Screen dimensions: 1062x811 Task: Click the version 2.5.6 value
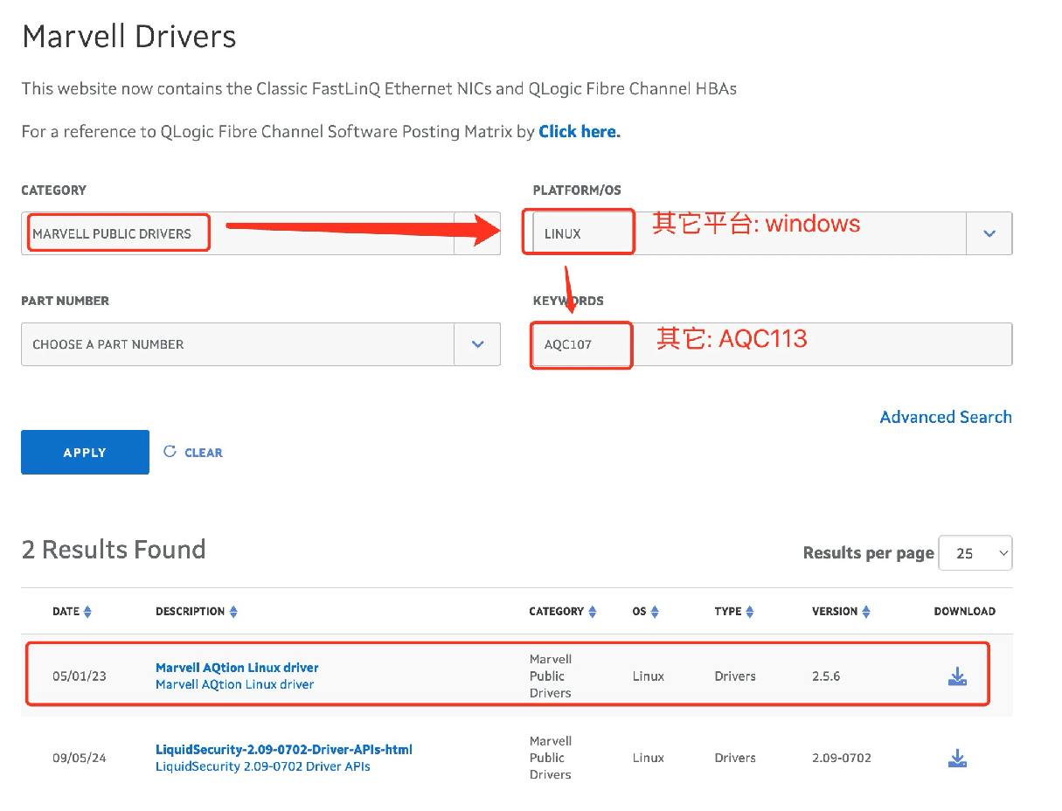826,676
